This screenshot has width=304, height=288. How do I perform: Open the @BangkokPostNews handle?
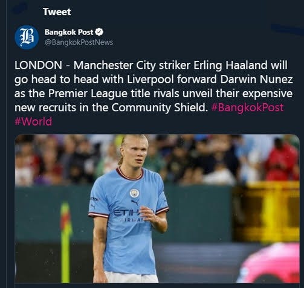[79, 42]
